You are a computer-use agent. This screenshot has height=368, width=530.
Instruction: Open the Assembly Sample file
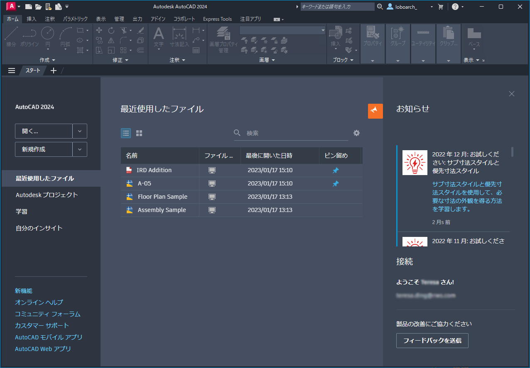(162, 210)
